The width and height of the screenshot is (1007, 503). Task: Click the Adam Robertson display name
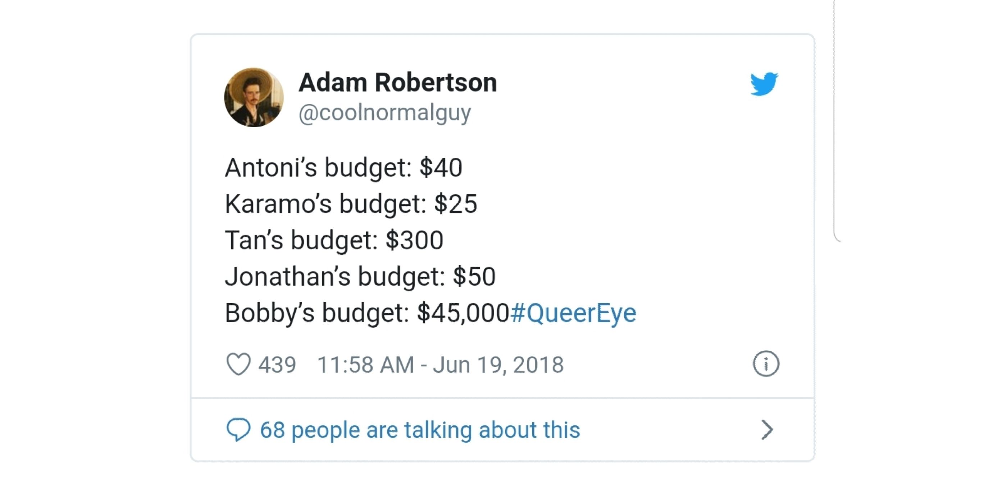point(398,82)
